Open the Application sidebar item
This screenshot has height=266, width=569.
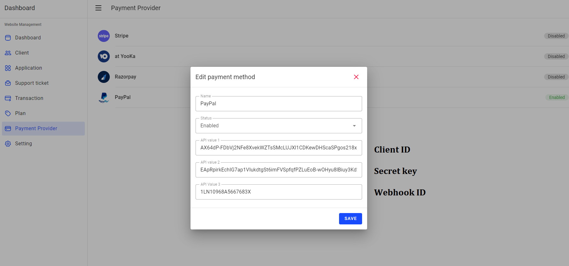(x=28, y=68)
